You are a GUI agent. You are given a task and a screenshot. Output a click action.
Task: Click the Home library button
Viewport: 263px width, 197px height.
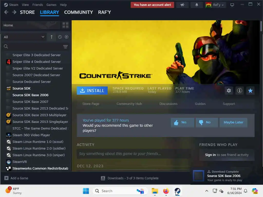[31, 25]
